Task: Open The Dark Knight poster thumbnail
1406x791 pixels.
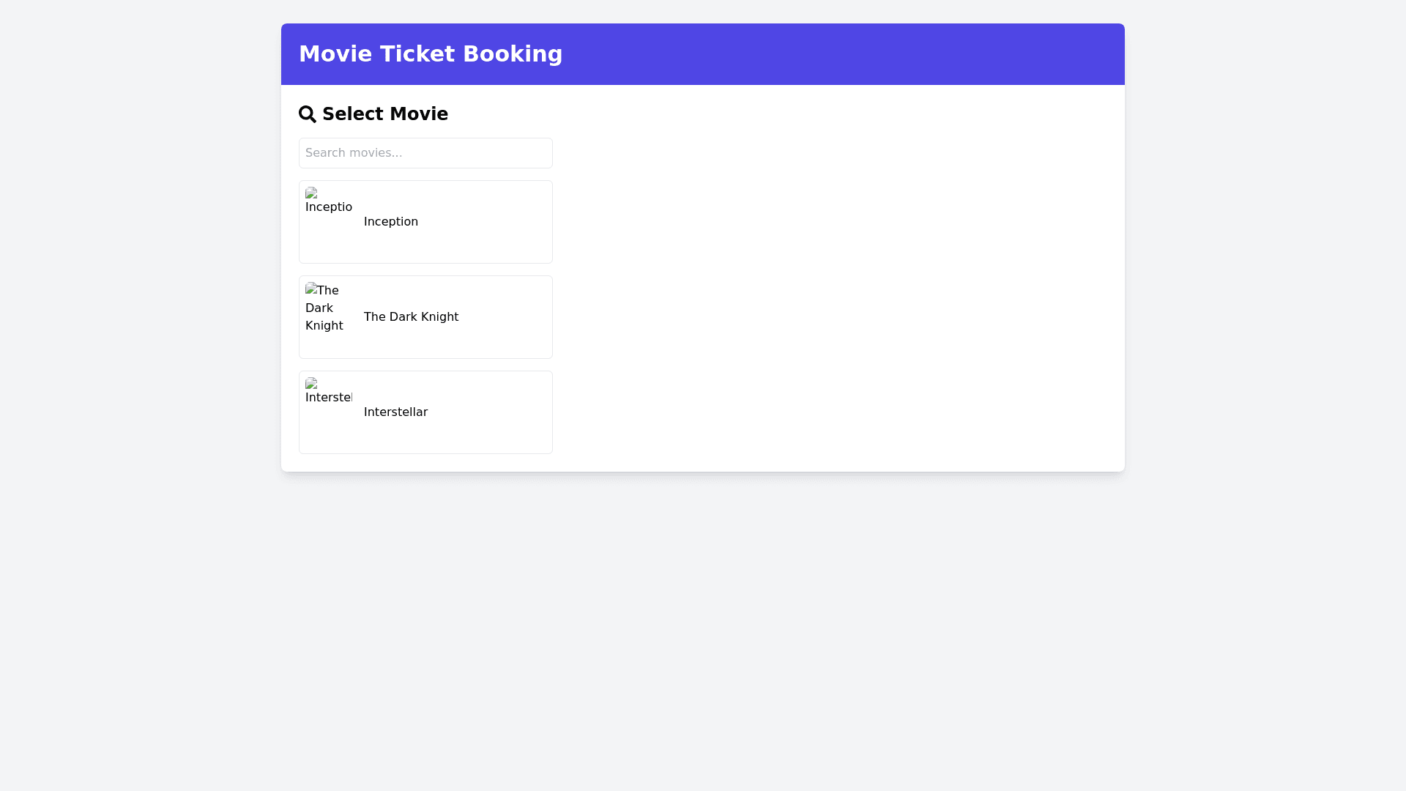Action: 329,316
